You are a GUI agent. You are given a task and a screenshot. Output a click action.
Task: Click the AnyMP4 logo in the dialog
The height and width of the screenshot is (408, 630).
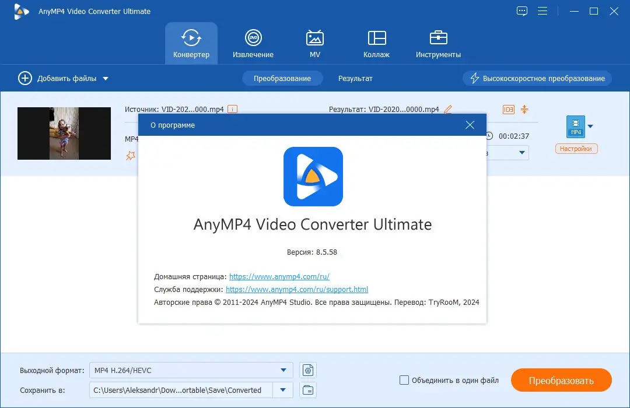313,176
